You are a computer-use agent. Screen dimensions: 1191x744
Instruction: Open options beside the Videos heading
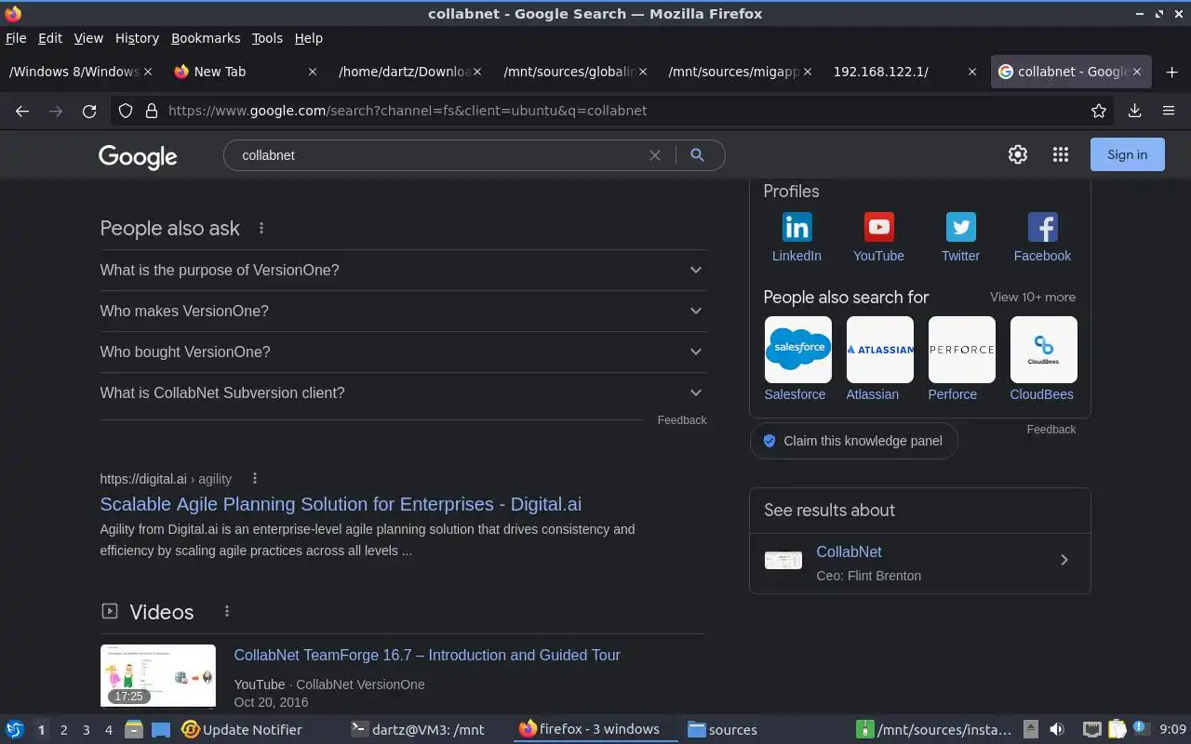(x=226, y=611)
